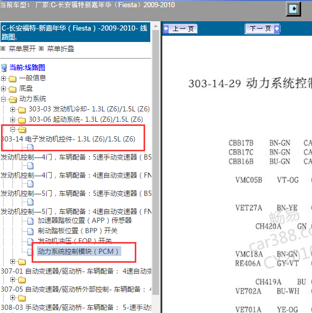Open 308-03 手动变速器/驱动桥 entry
This screenshot has height=313, width=312.
point(76,307)
